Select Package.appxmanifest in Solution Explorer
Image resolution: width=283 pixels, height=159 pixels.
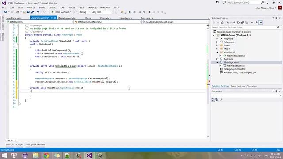(234, 69)
